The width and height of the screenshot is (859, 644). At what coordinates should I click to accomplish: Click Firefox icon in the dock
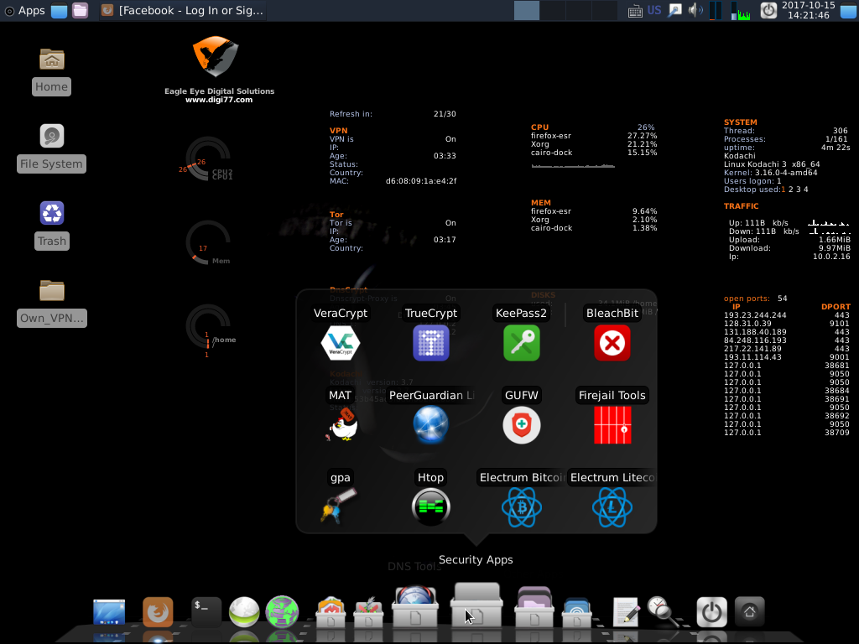[x=158, y=611]
